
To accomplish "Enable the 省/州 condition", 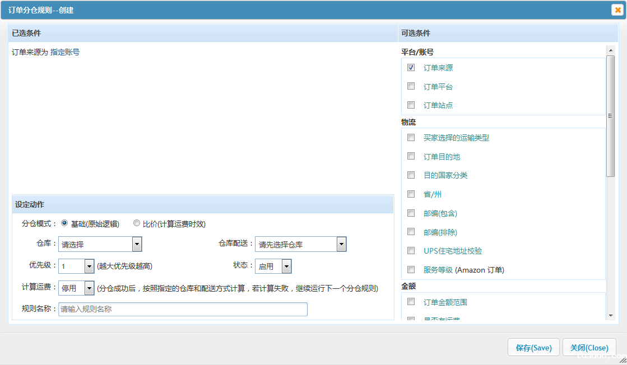I will 411,194.
